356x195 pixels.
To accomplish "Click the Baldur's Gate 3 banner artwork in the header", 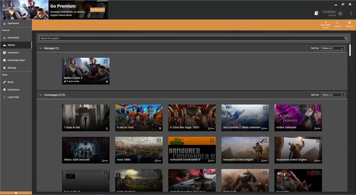I will tap(25, 10).
